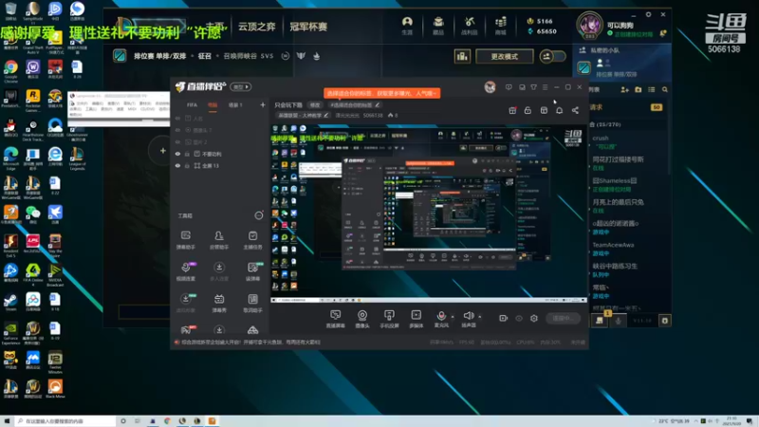Image resolution: width=759 pixels, height=427 pixels.
Task: Click the League notification bell near profile
Action: [x=663, y=33]
